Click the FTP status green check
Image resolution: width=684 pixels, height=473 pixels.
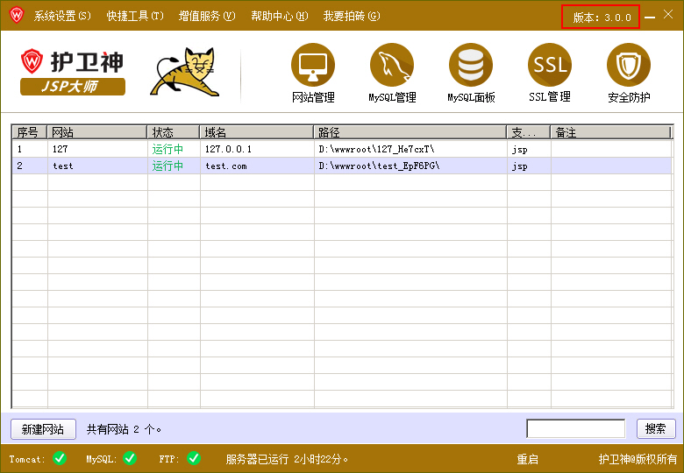click(194, 458)
